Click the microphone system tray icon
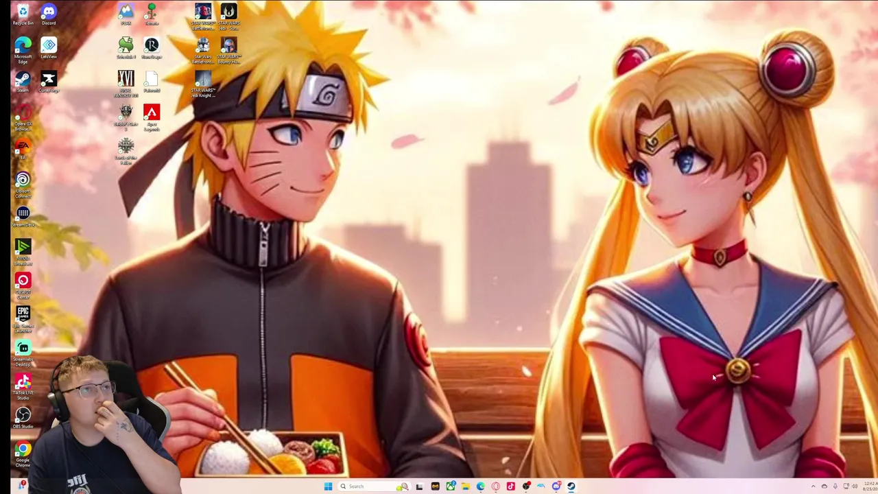The image size is (878, 494). [835, 486]
